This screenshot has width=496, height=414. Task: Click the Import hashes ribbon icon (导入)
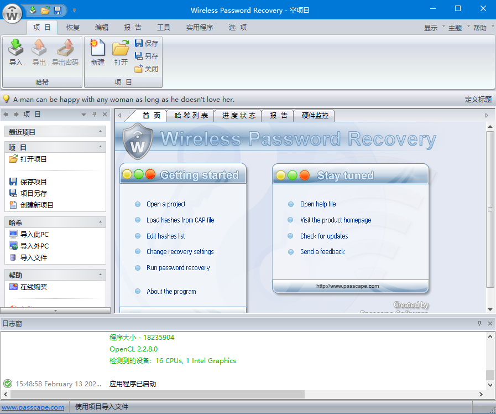coord(16,52)
